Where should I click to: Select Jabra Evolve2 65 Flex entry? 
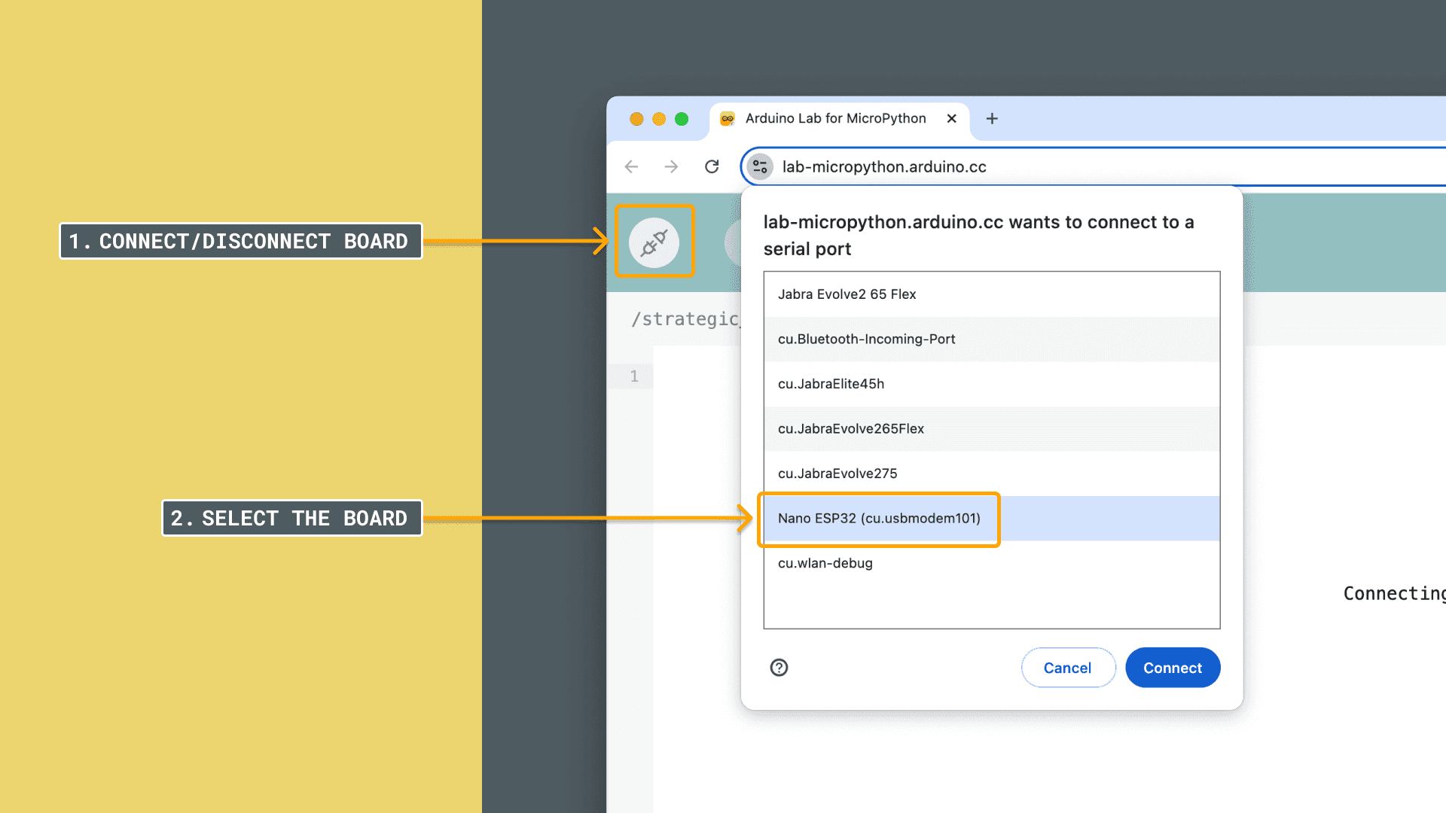click(x=847, y=294)
